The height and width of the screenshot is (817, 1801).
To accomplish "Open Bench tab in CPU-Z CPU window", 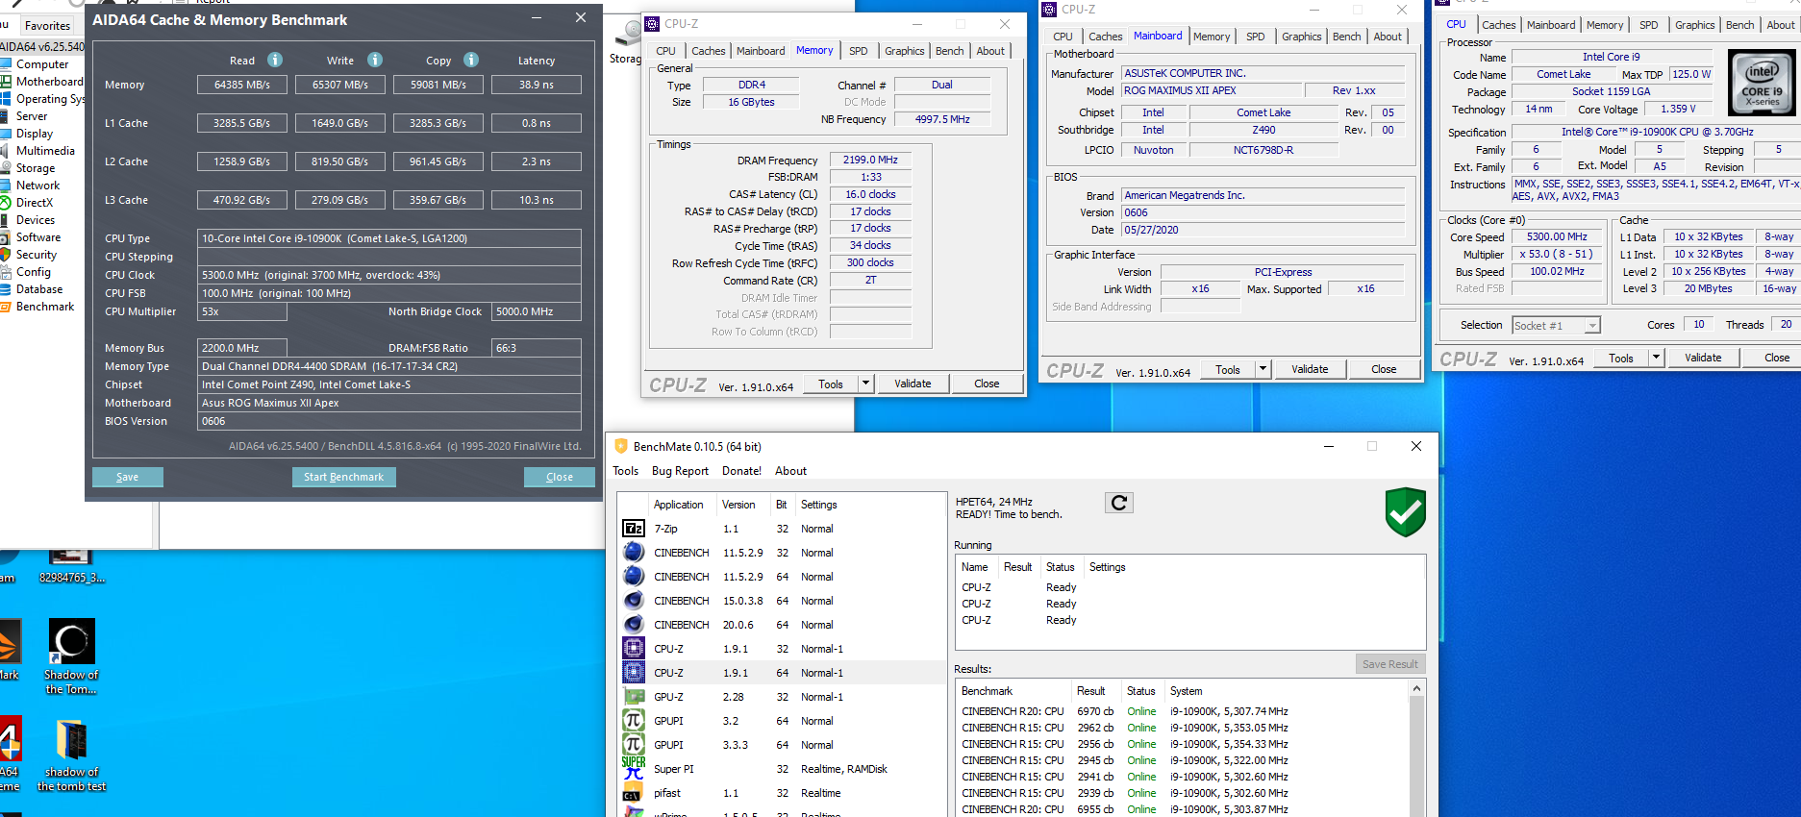I will (x=1738, y=25).
